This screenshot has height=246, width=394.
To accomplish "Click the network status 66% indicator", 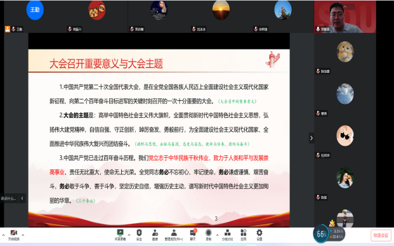I will click(x=321, y=234).
